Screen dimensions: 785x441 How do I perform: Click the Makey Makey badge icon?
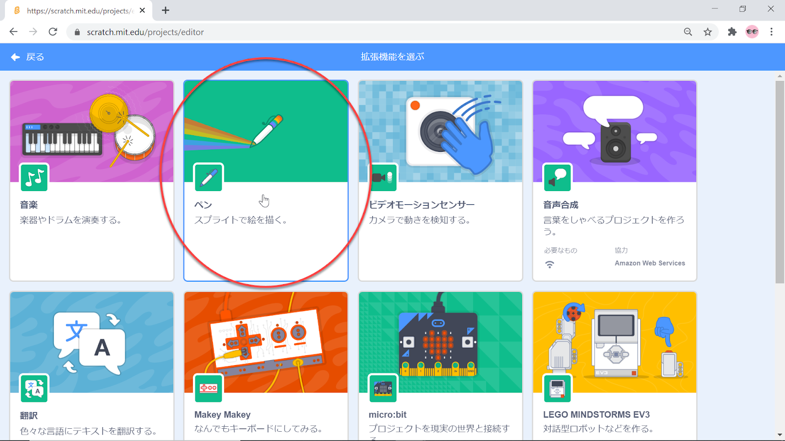(x=209, y=389)
